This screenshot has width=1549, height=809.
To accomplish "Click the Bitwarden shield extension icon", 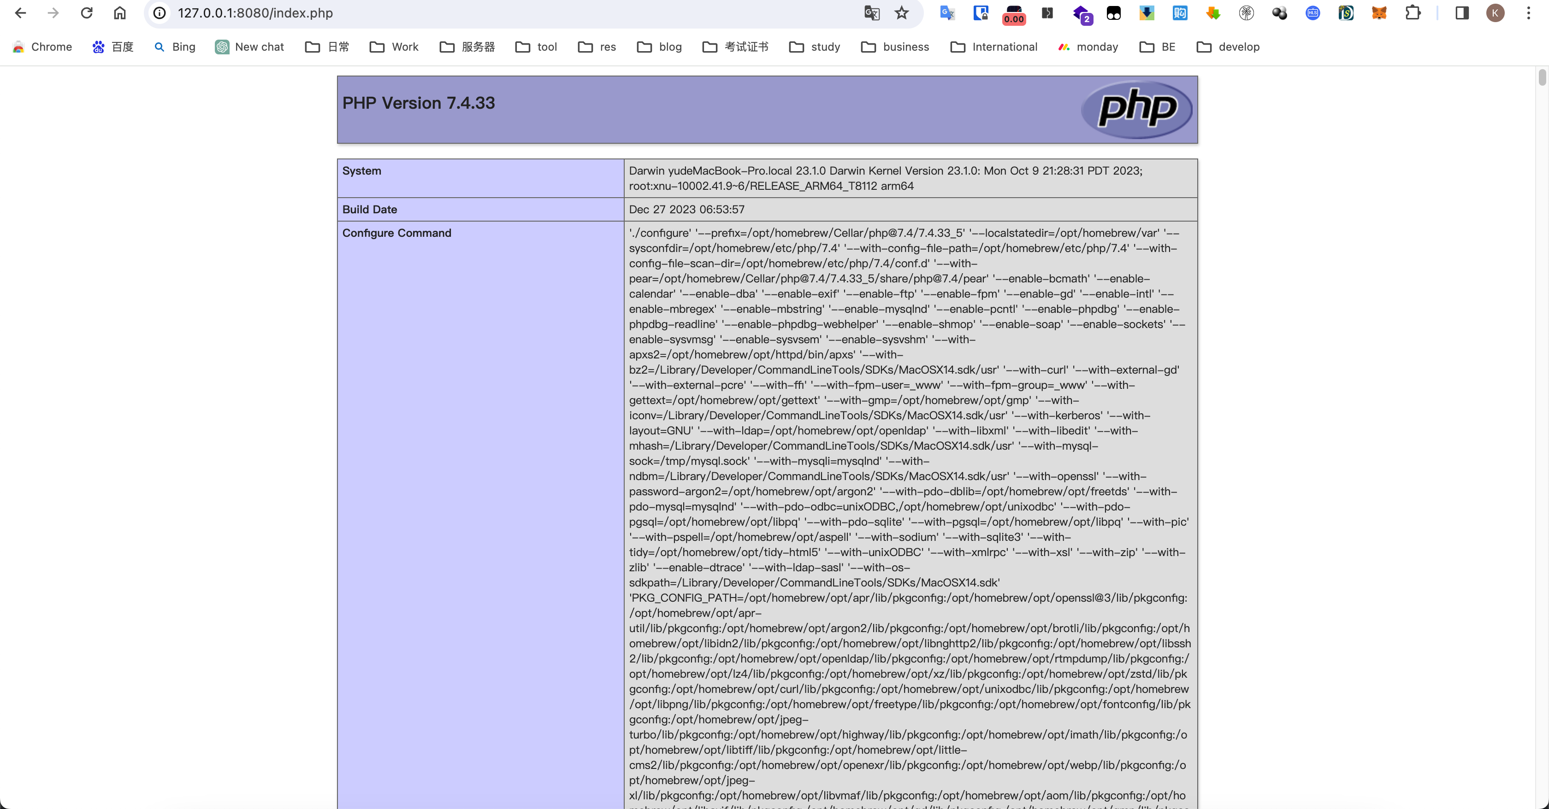I will tap(981, 12).
